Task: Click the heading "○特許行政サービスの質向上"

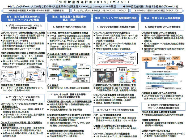Action: click(156, 131)
